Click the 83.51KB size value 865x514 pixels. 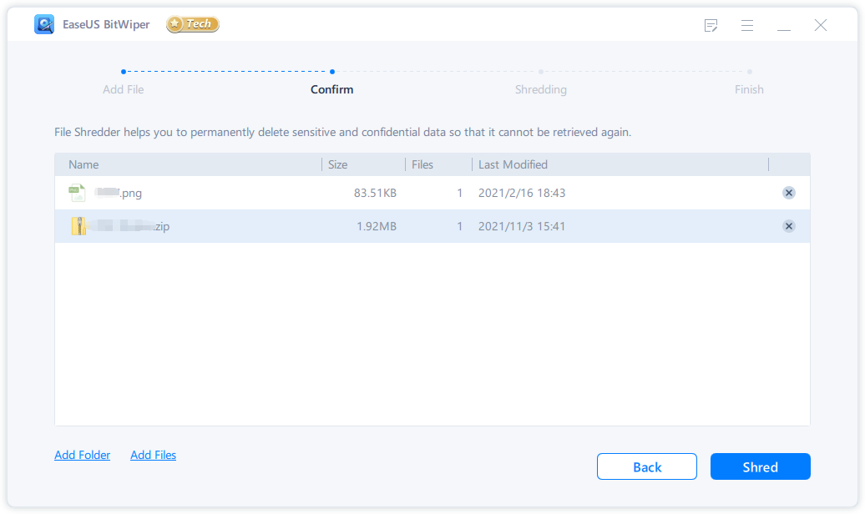375,193
